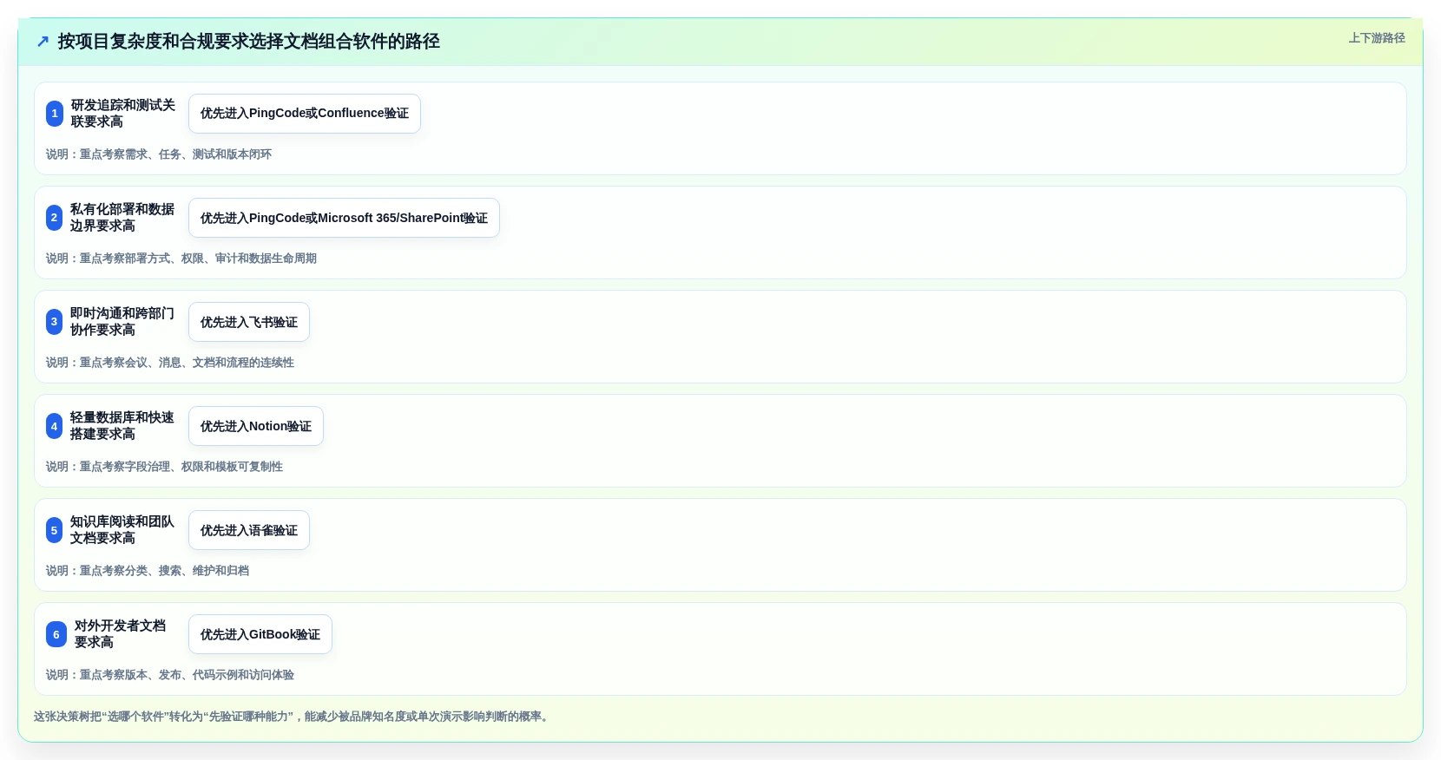This screenshot has height=760, width=1441.
Task: Click condition text 研发追踪和测试关联要求高
Action: (x=123, y=114)
